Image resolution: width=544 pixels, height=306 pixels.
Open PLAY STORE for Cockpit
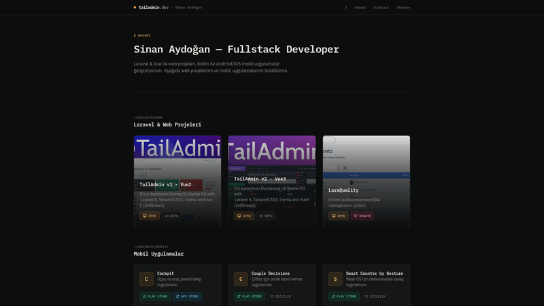pyautogui.click(x=155, y=296)
